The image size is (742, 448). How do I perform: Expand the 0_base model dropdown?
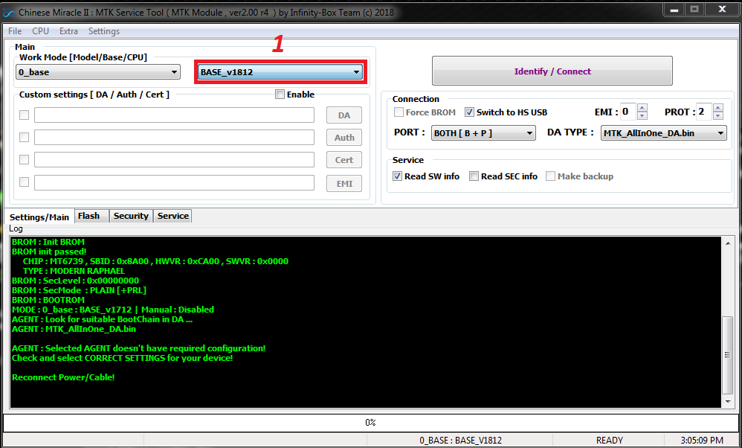[x=98, y=72]
